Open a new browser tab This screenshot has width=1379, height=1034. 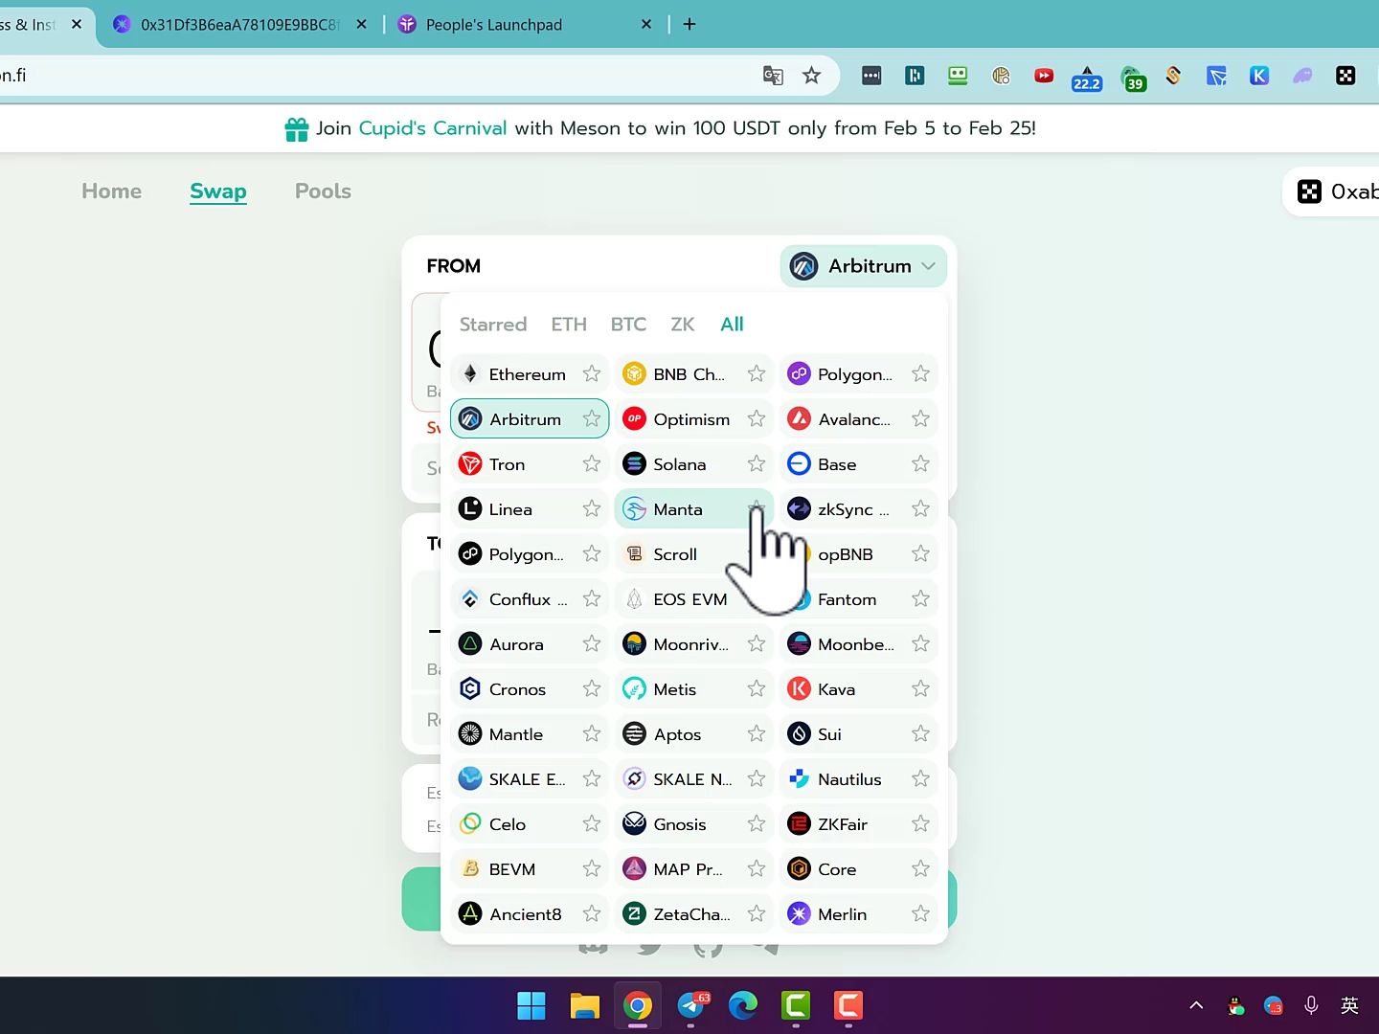pyautogui.click(x=689, y=25)
